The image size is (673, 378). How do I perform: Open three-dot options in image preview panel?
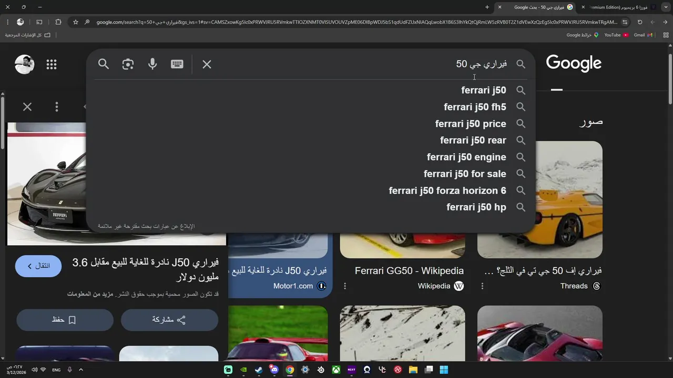pyautogui.click(x=57, y=107)
